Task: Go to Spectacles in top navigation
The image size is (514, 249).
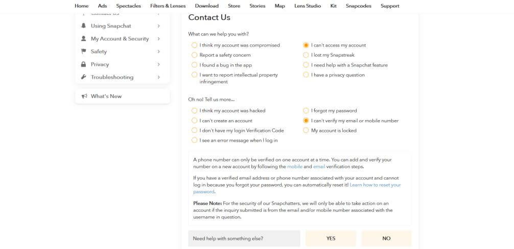Action: coord(128,6)
